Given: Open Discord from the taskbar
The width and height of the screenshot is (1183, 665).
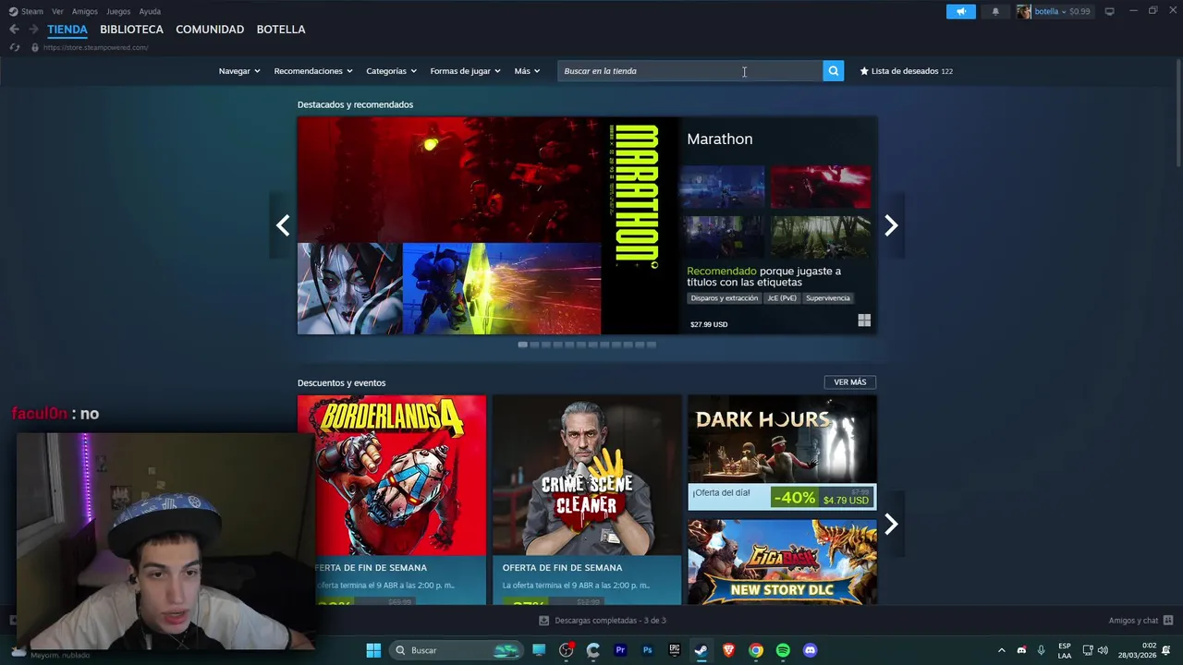Looking at the screenshot, I should point(811,650).
